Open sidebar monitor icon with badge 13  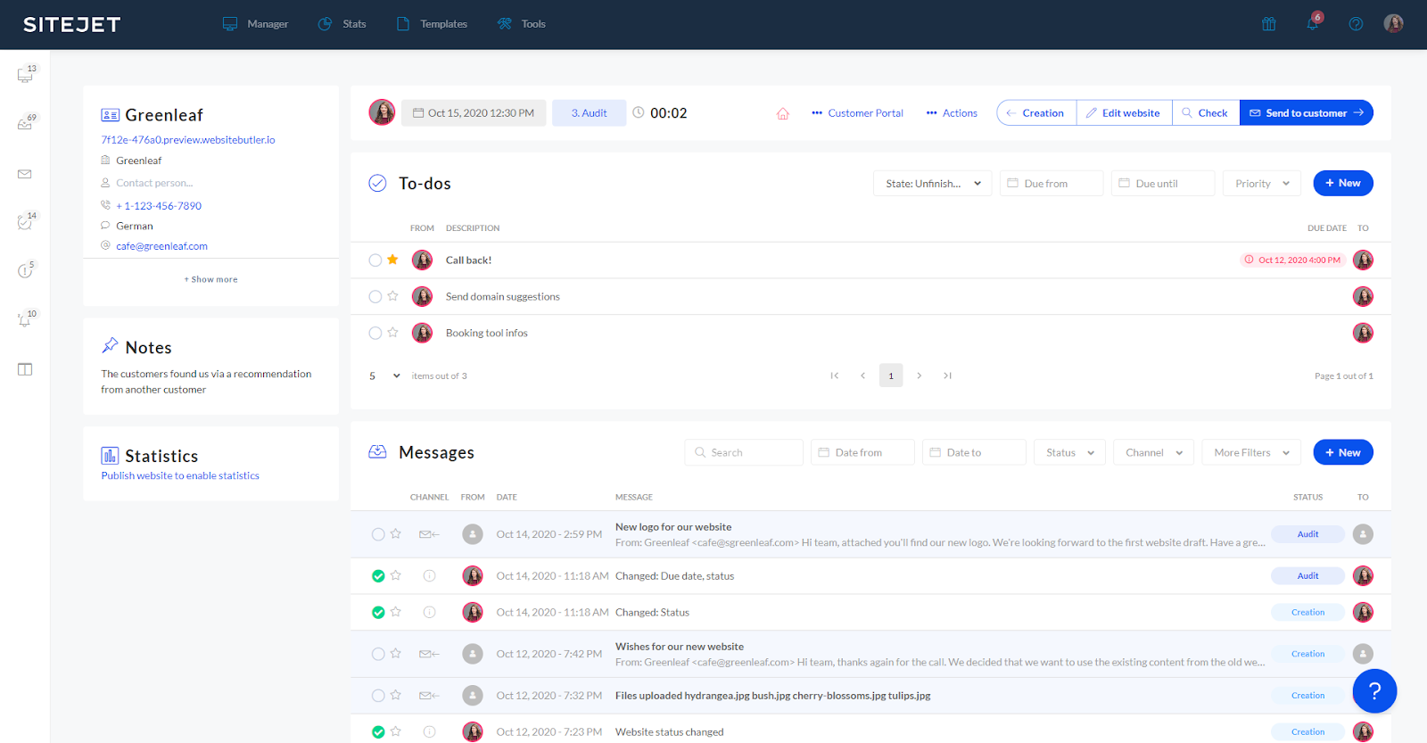pyautogui.click(x=25, y=75)
